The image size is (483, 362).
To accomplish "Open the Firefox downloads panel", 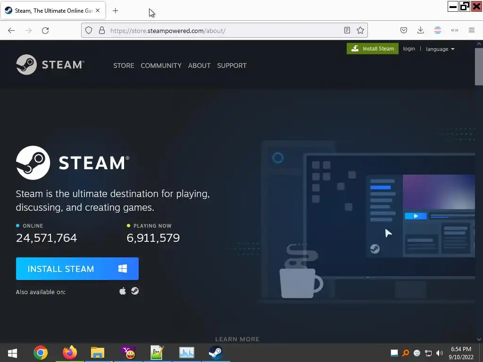I will (420, 30).
